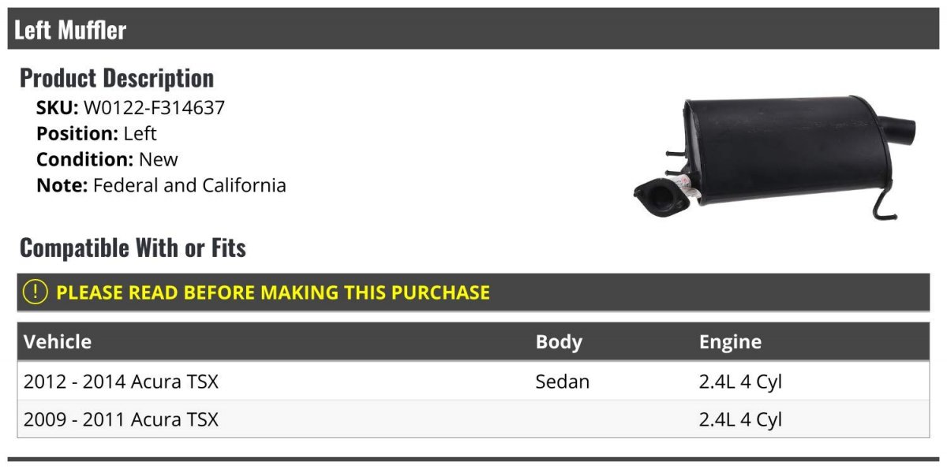Click the warning exclamation icon
The width and height of the screenshot is (947, 469).
[x=35, y=292]
